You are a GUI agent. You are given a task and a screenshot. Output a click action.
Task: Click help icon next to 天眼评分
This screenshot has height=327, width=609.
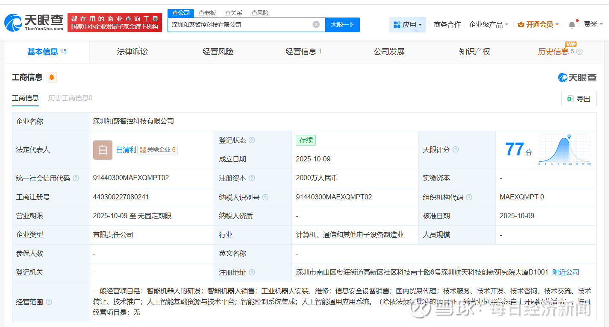[456, 150]
